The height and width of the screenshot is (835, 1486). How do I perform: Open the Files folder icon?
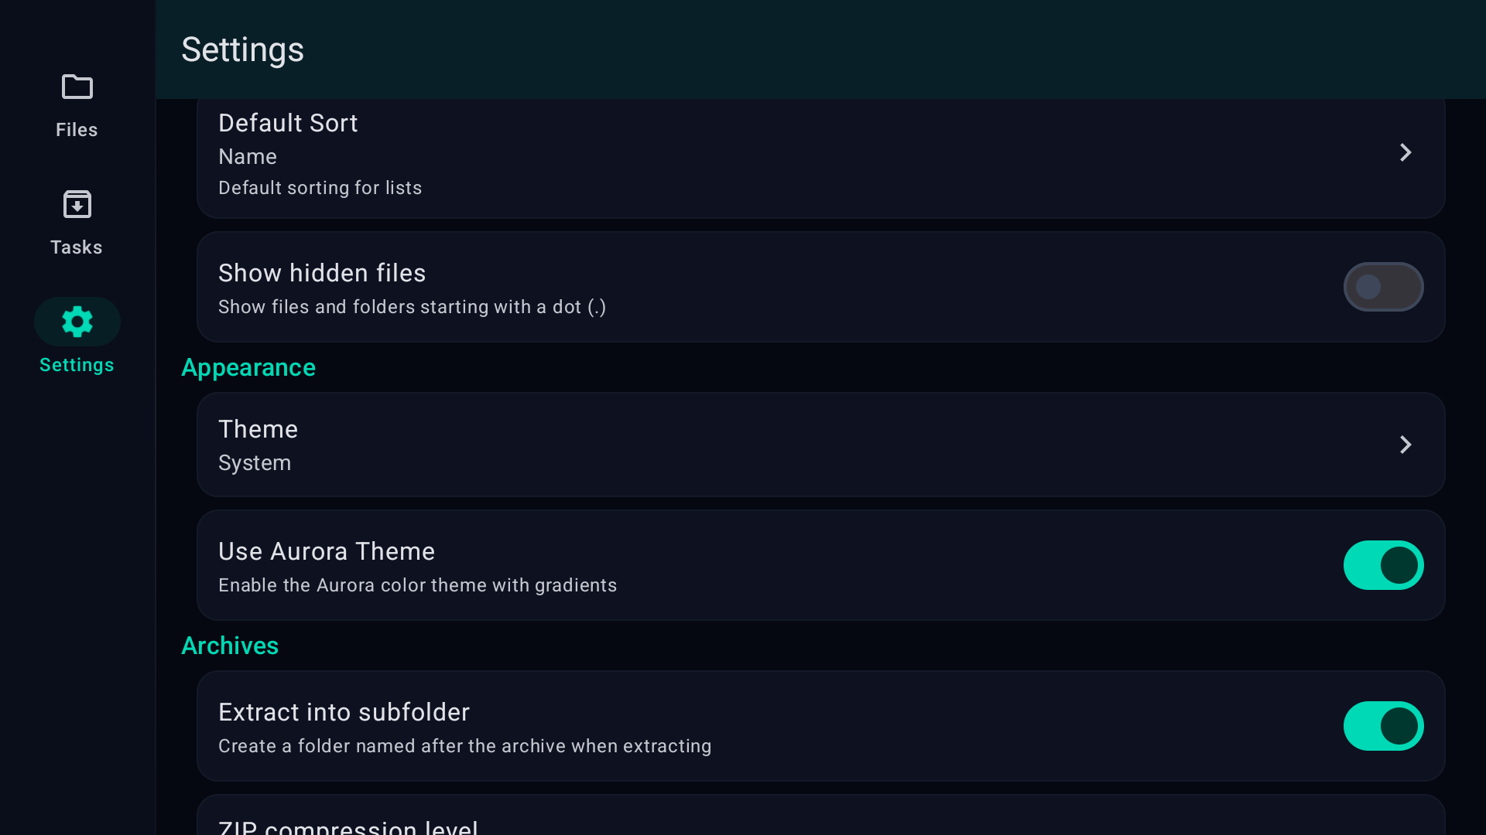coord(77,87)
